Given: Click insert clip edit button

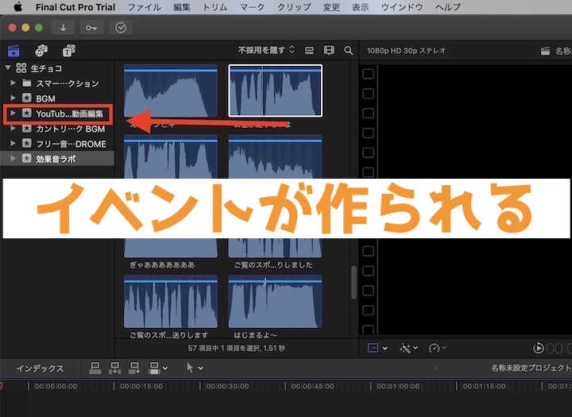Looking at the screenshot, I should (115, 368).
